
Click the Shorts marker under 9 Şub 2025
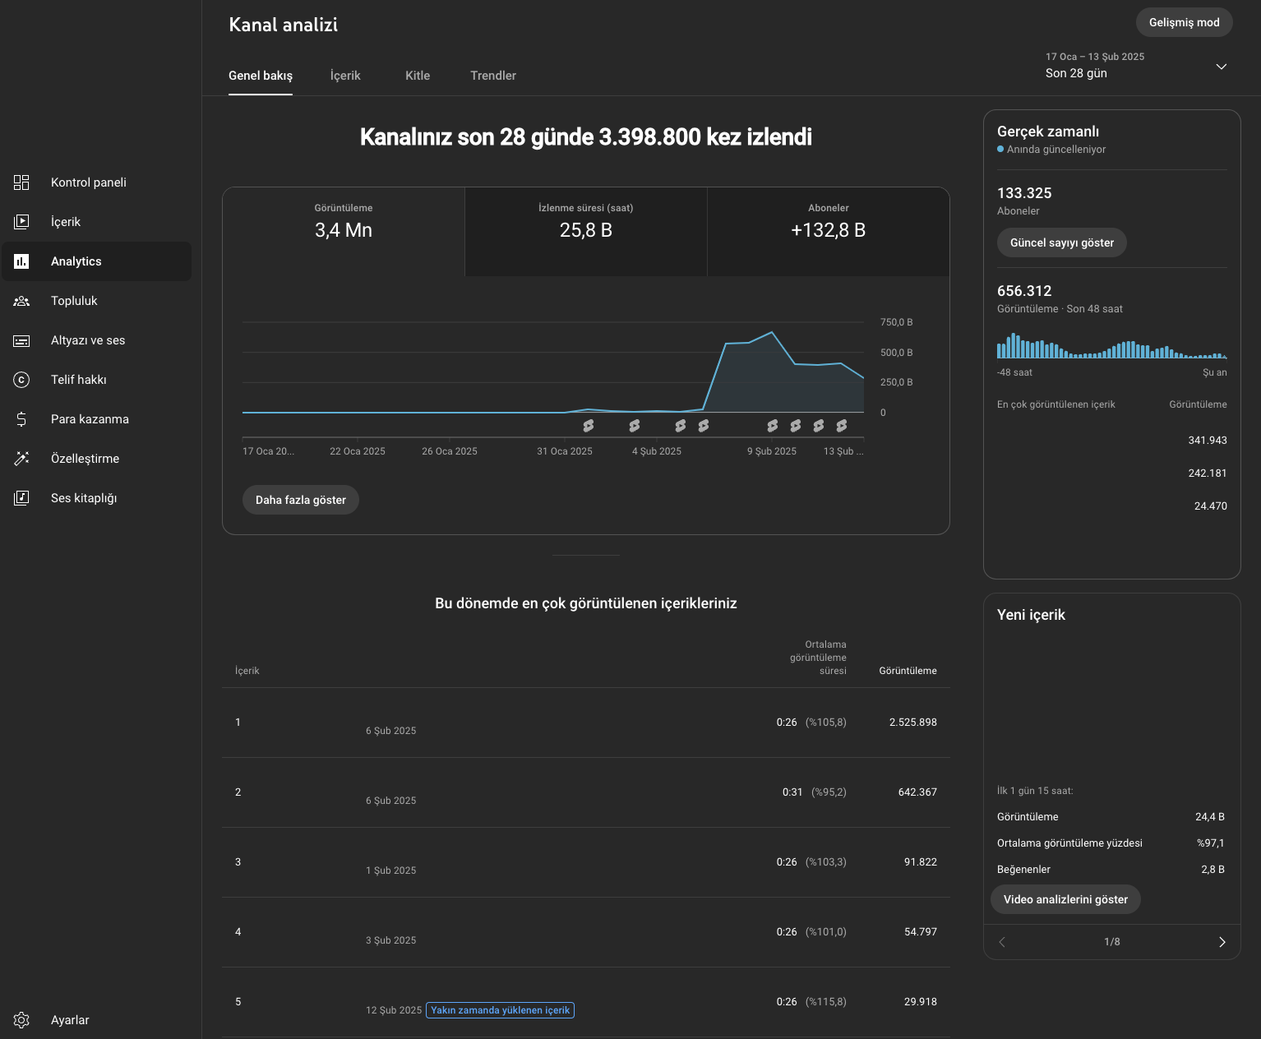pos(773,426)
